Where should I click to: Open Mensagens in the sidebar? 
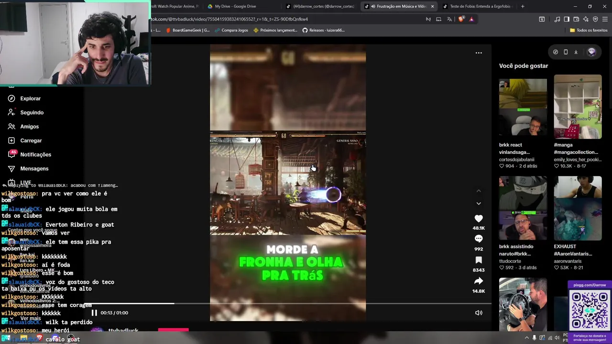tap(34, 169)
